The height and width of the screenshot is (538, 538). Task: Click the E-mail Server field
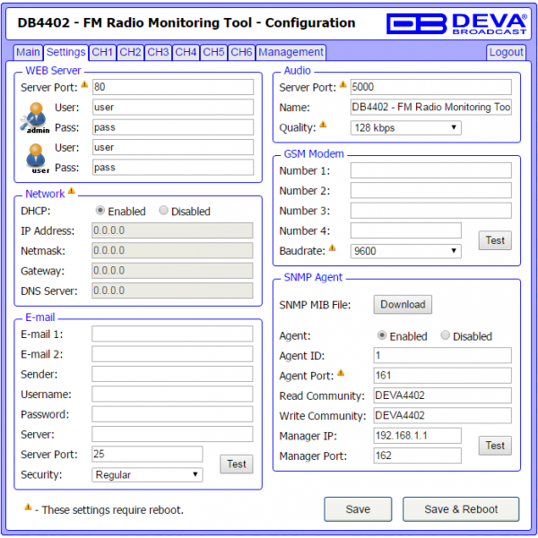(172, 434)
